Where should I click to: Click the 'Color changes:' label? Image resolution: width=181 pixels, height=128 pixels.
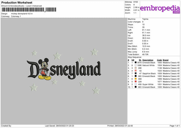(x=134, y=22)
